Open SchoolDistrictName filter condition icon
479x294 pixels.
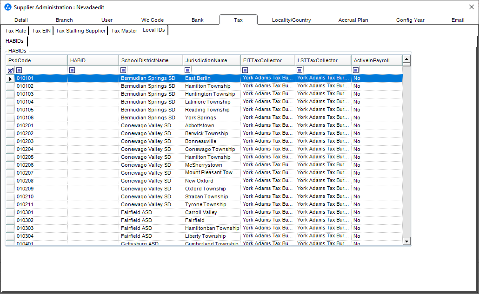point(123,70)
